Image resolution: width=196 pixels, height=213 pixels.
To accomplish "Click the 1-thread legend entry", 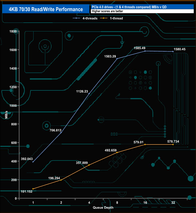I will pyautogui.click(x=111, y=18).
